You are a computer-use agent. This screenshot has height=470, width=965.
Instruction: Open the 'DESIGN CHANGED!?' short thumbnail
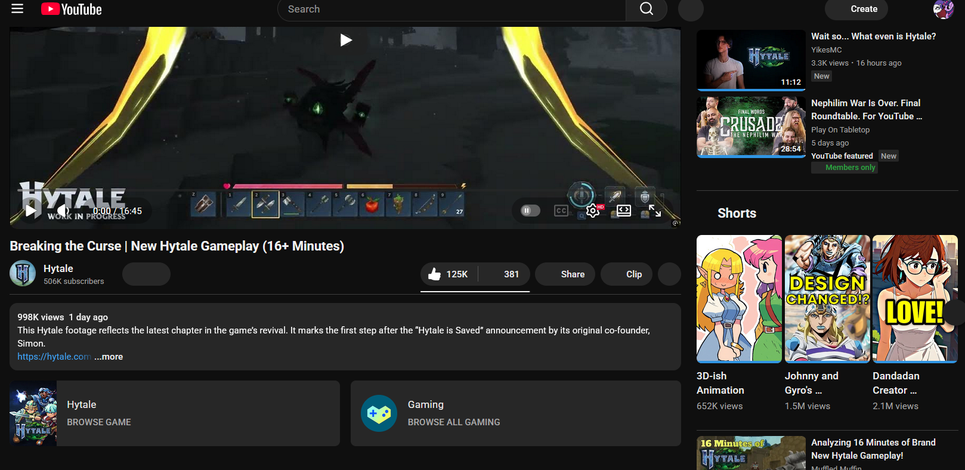click(827, 299)
